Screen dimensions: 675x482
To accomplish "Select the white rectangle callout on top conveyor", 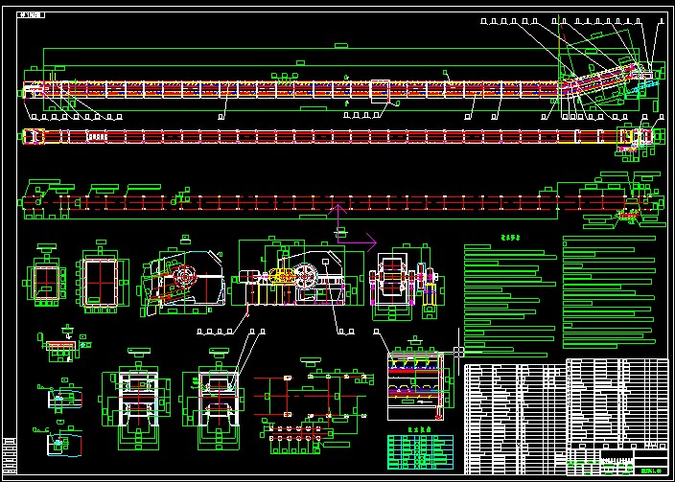I will 380,89.
